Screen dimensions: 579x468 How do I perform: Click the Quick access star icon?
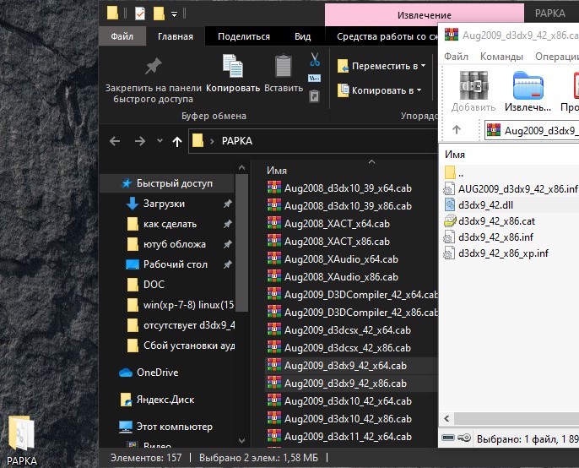pos(127,183)
